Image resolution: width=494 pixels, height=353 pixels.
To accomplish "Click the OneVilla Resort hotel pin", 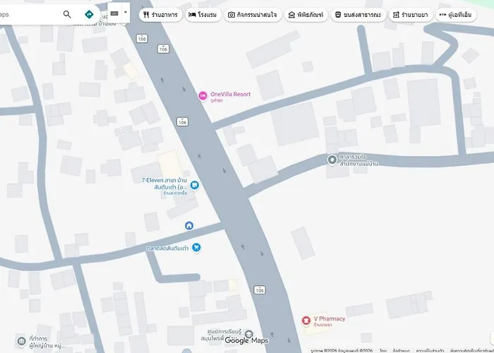I will pyautogui.click(x=203, y=96).
